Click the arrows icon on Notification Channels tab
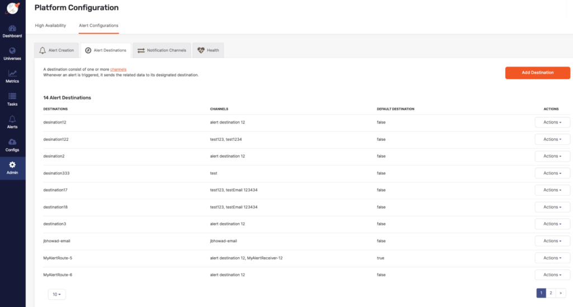Viewport: 573px width, 307px height. (141, 50)
